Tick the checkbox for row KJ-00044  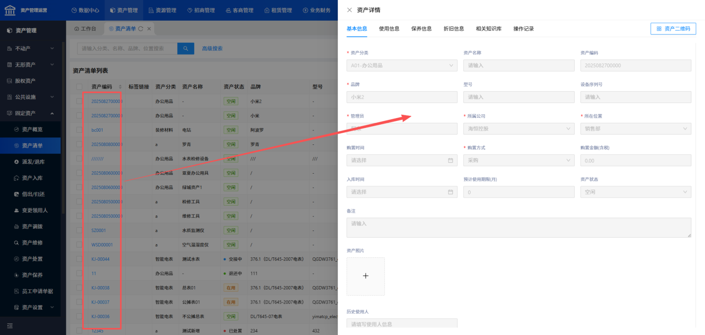(79, 259)
